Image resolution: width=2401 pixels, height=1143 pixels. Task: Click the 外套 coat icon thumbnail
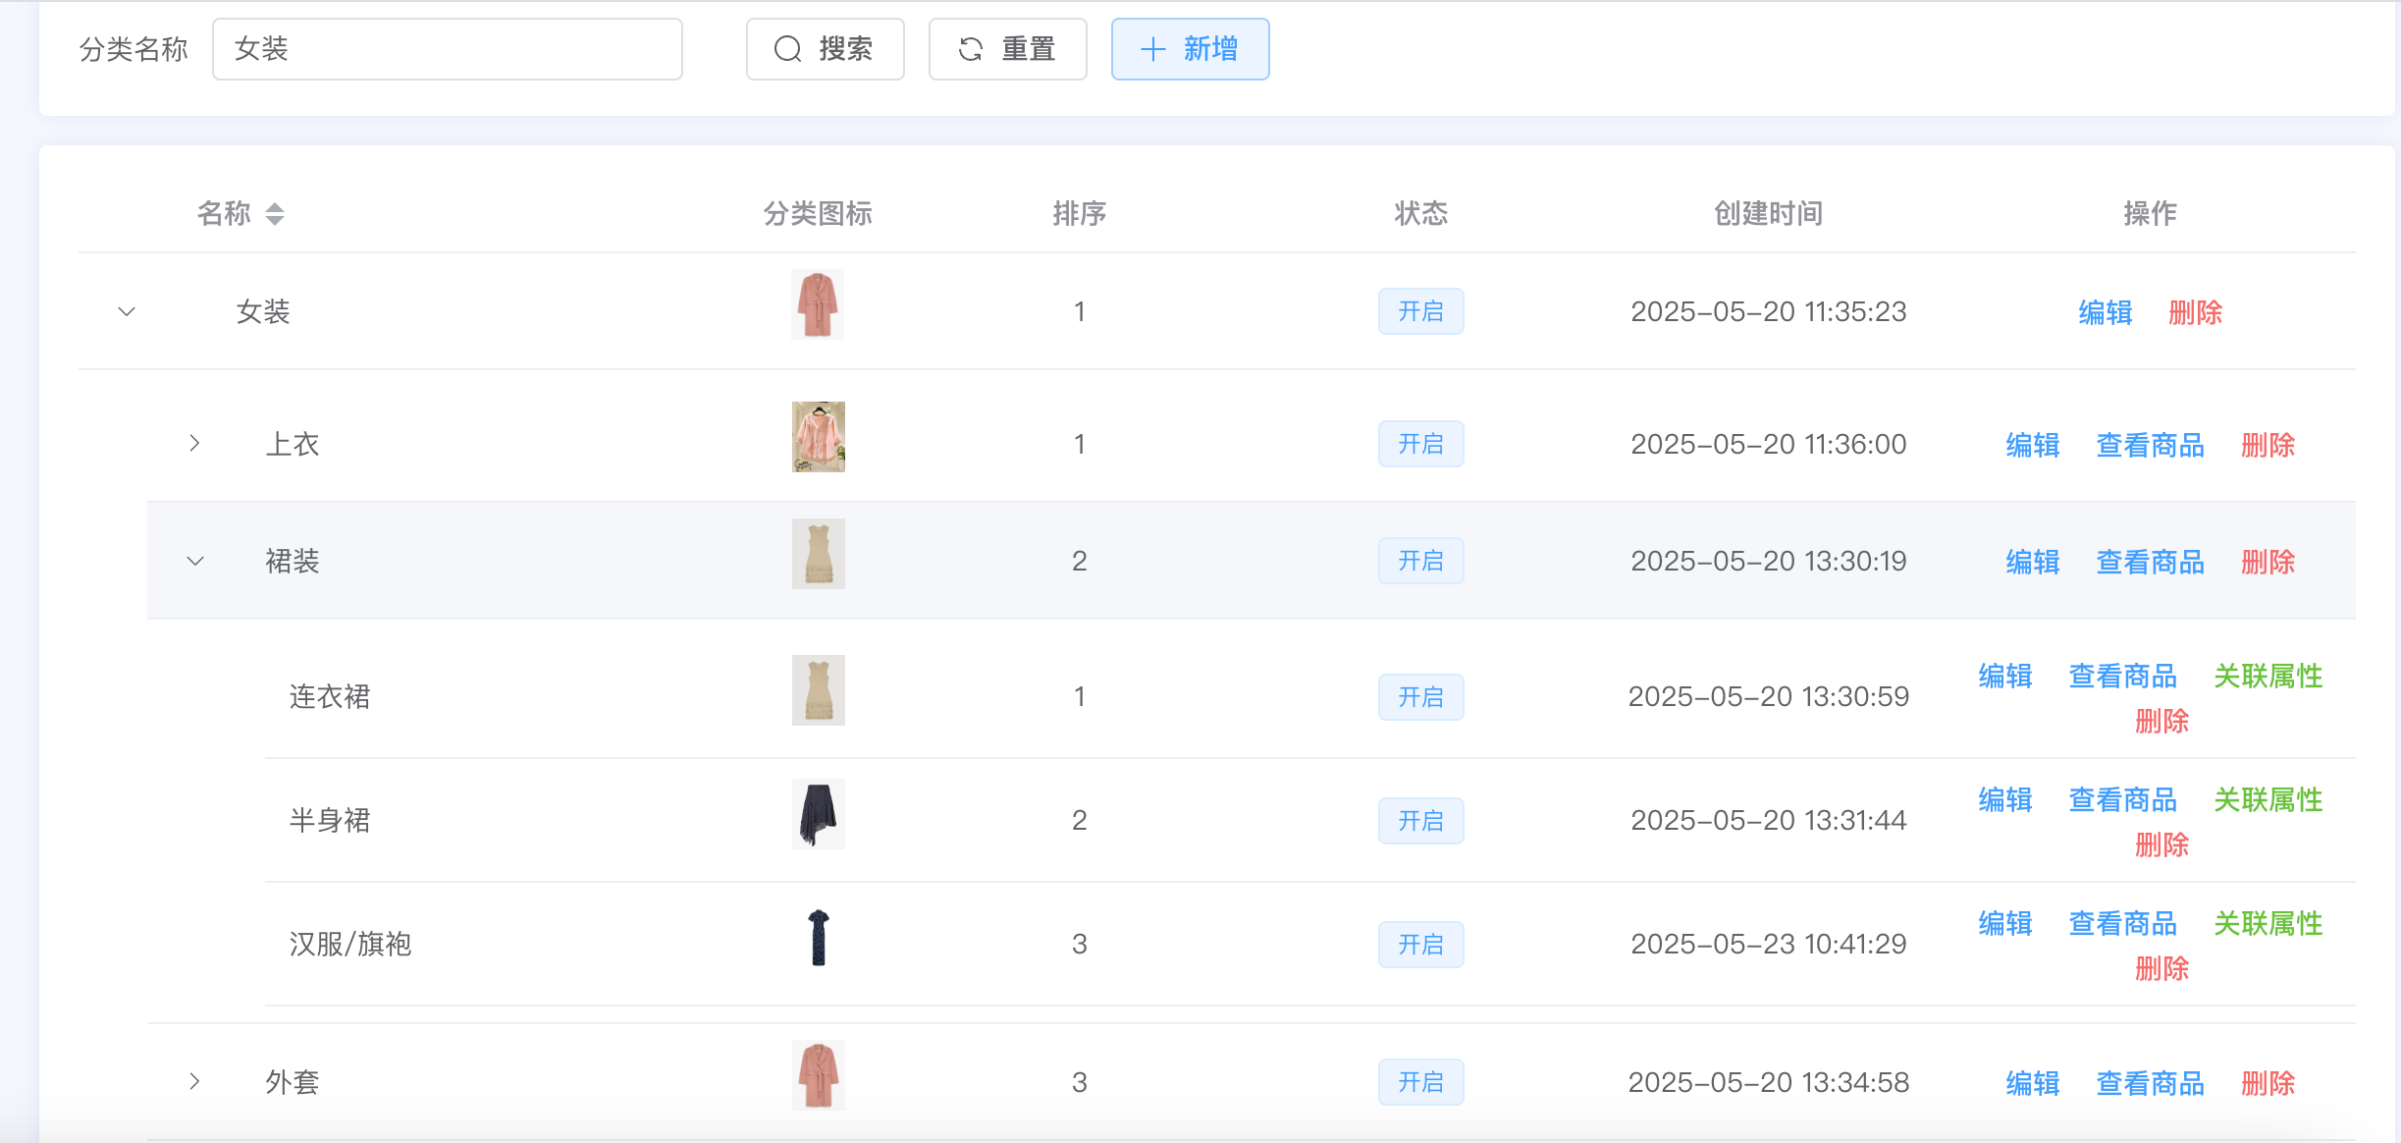tap(818, 1075)
